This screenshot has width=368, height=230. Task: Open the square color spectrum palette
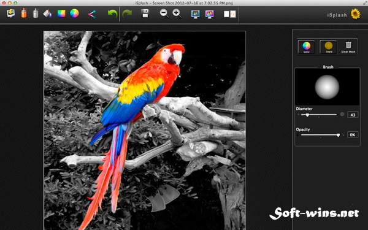point(61,13)
